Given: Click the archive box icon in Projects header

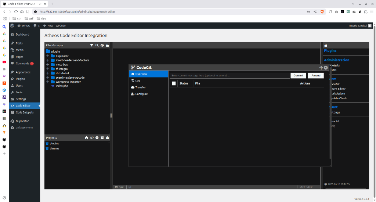Looking at the screenshot, I should pos(102,138).
